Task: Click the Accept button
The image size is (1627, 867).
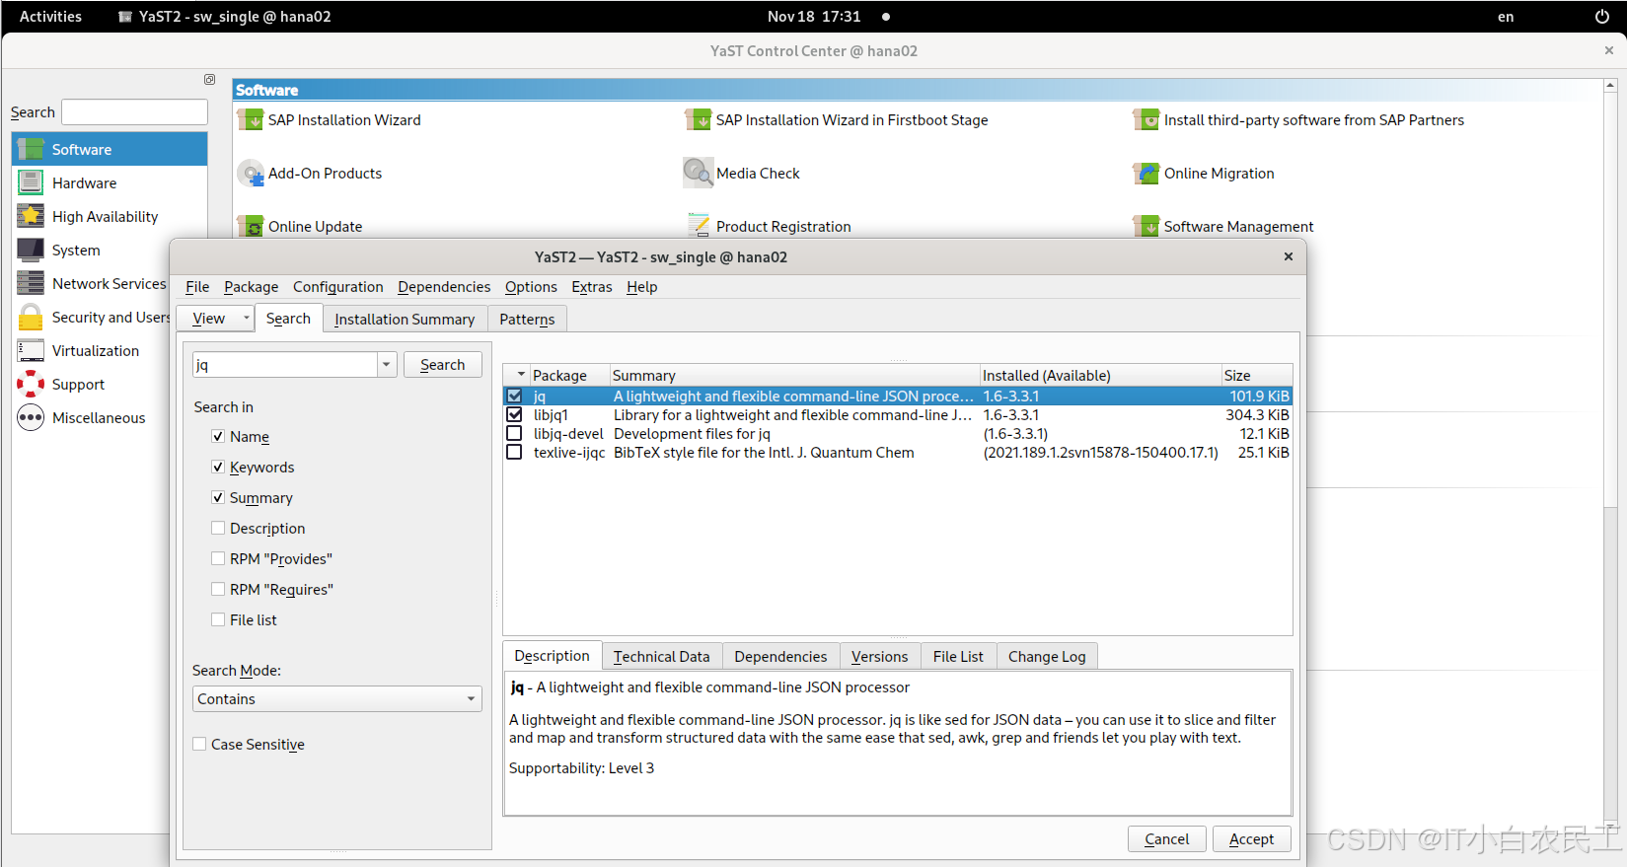Action: pos(1251,838)
